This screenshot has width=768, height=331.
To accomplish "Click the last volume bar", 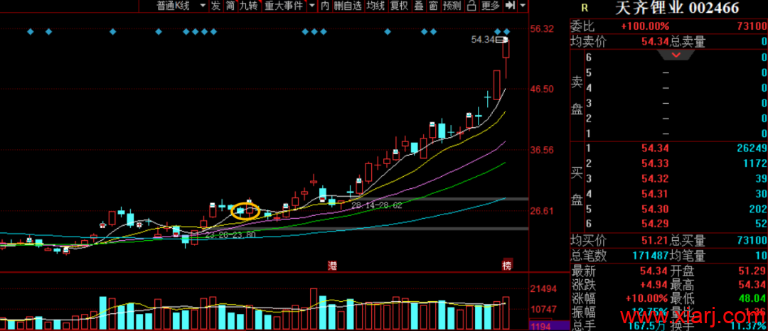I will coord(506,313).
